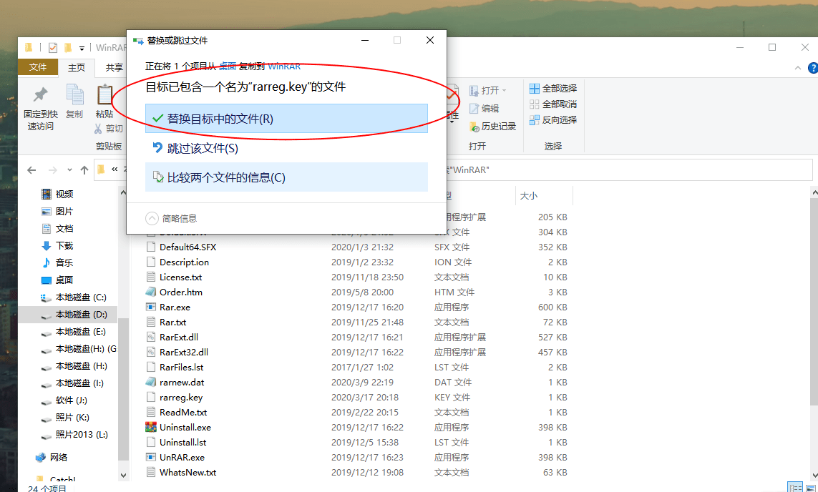Click the 剪切 scissors icon

[98, 128]
